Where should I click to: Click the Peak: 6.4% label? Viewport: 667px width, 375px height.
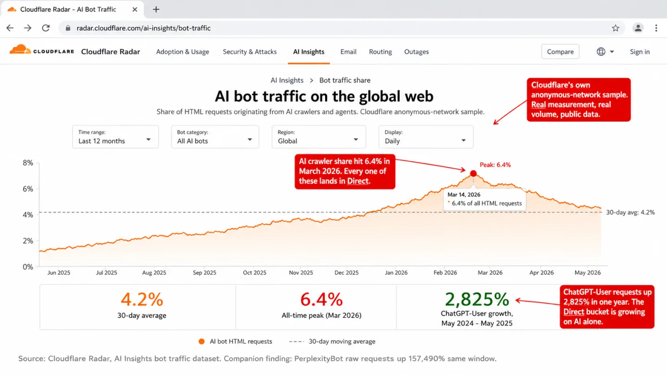click(x=495, y=165)
